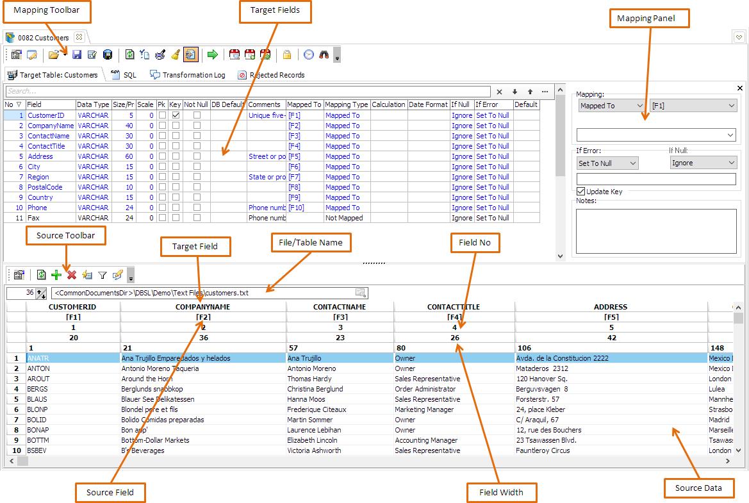Viewport: 749px width, 503px height.
Task: Click the green plus add source icon
Action: 56,275
